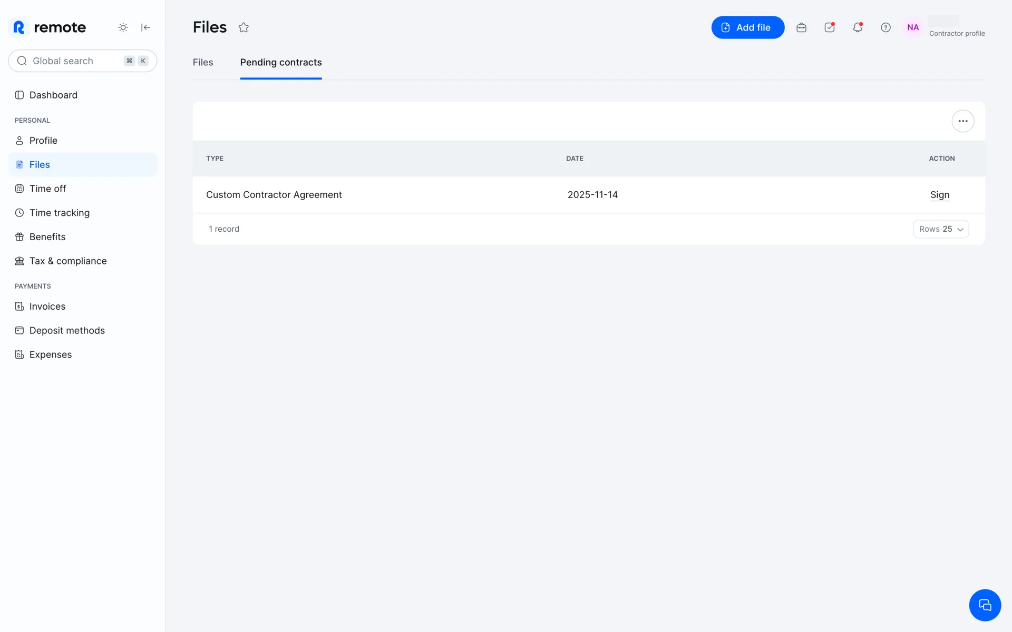
Task: Click the Add file button
Action: (x=747, y=27)
